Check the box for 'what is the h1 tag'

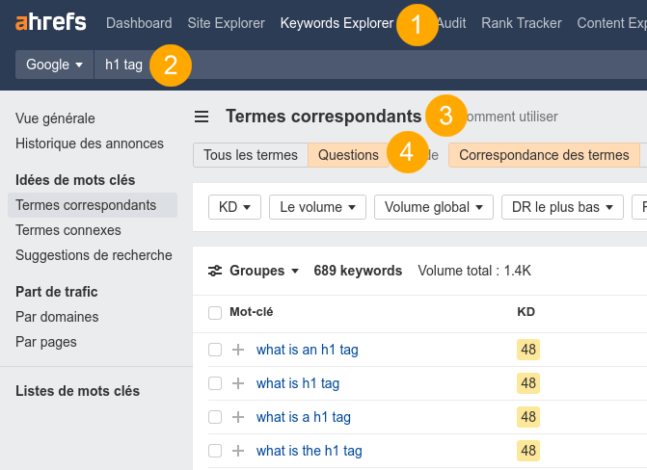(x=215, y=451)
